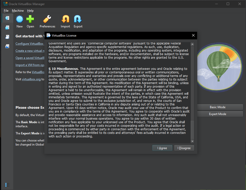Viewport: 246px width, 190px height.
Task: Click the VirtualBox manual link after 'Refer to the'
Action: pyautogui.click(x=38, y=72)
